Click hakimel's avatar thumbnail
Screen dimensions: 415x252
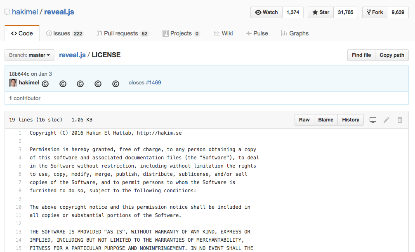13,83
